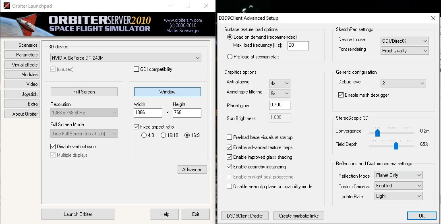Image resolution: width=441 pixels, height=224 pixels.
Task: Show the About Orbiter tab
Action: click(22, 114)
